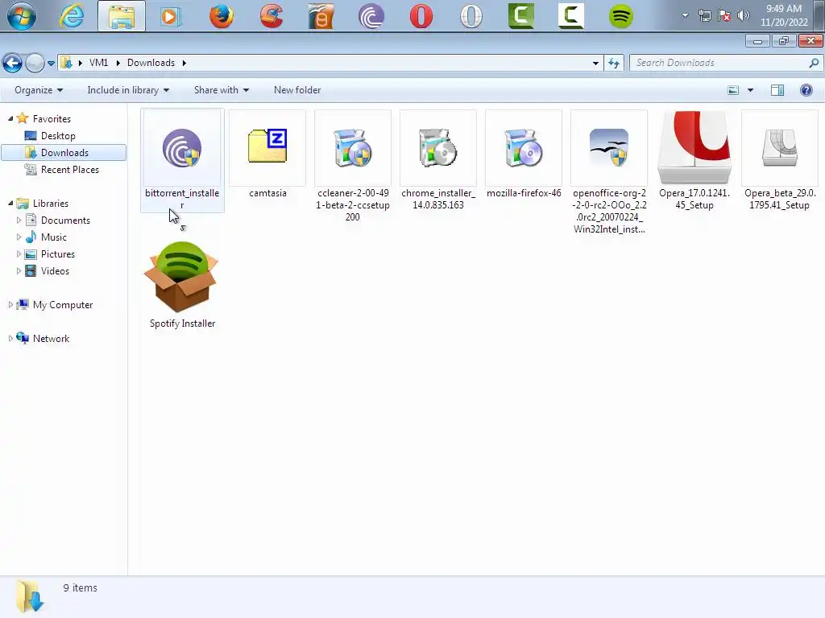Show hidden tray icons arrow
825x618 pixels.
click(685, 15)
